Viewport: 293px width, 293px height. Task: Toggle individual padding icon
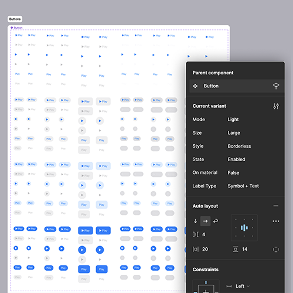point(276,250)
